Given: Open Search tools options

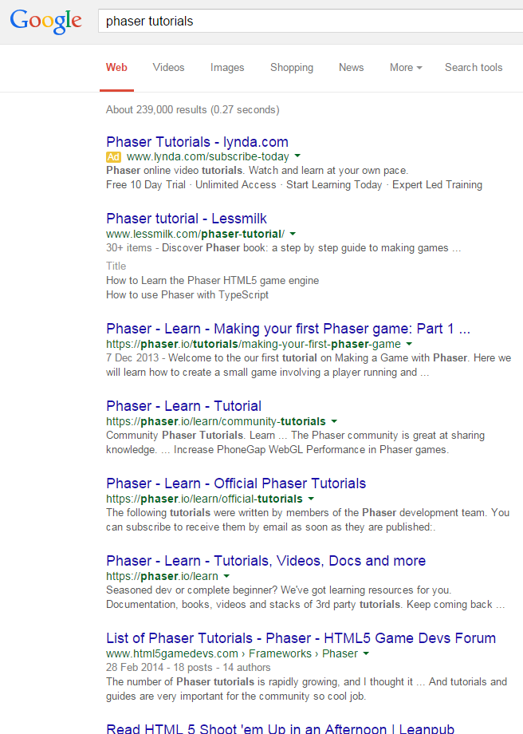Looking at the screenshot, I should (474, 68).
